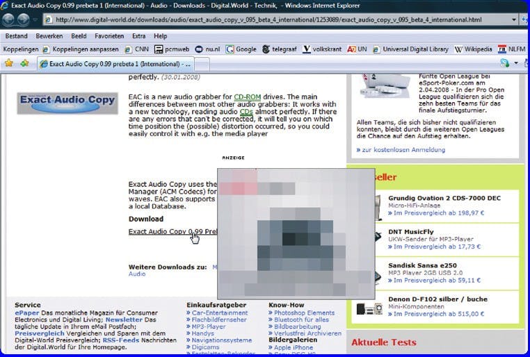The height and width of the screenshot is (357, 530).
Task: Open Flachbildfernseher buying guide link
Action: (x=219, y=319)
